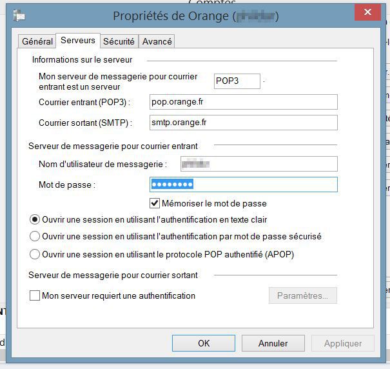390x369 pixels.
Task: Switch to the Général tab
Action: pyautogui.click(x=37, y=41)
